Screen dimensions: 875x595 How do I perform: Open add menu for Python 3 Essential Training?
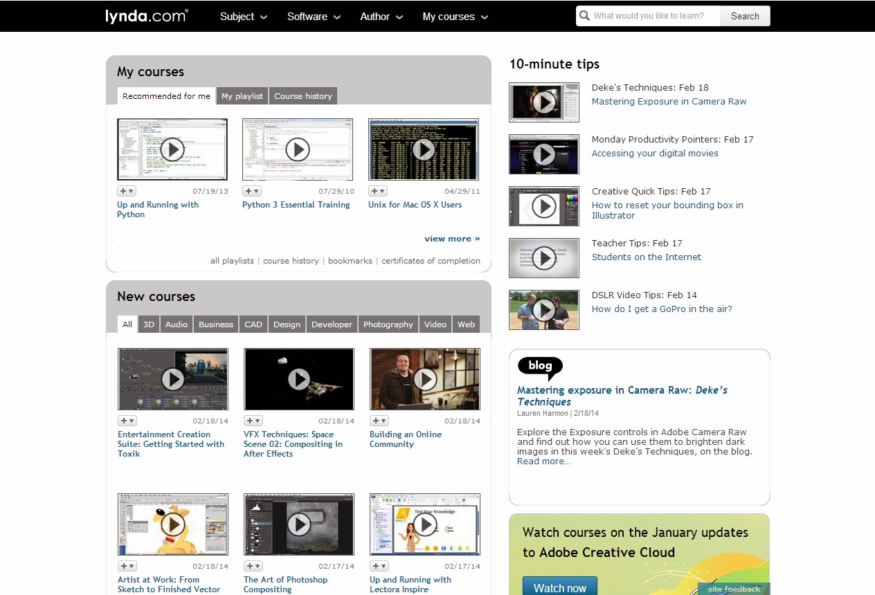[252, 191]
